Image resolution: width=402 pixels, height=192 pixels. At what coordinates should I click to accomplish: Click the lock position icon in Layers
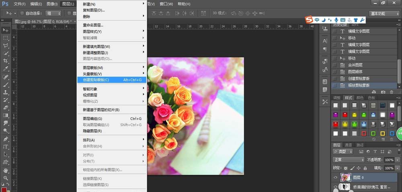[x=359, y=168]
